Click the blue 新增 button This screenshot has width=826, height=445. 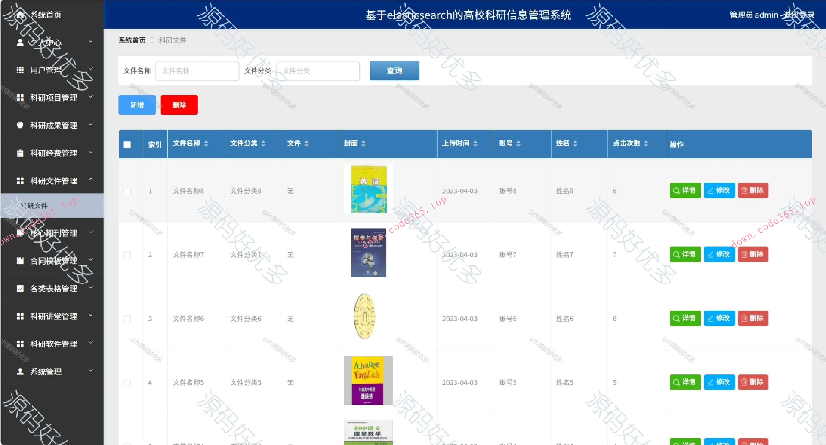(x=136, y=105)
